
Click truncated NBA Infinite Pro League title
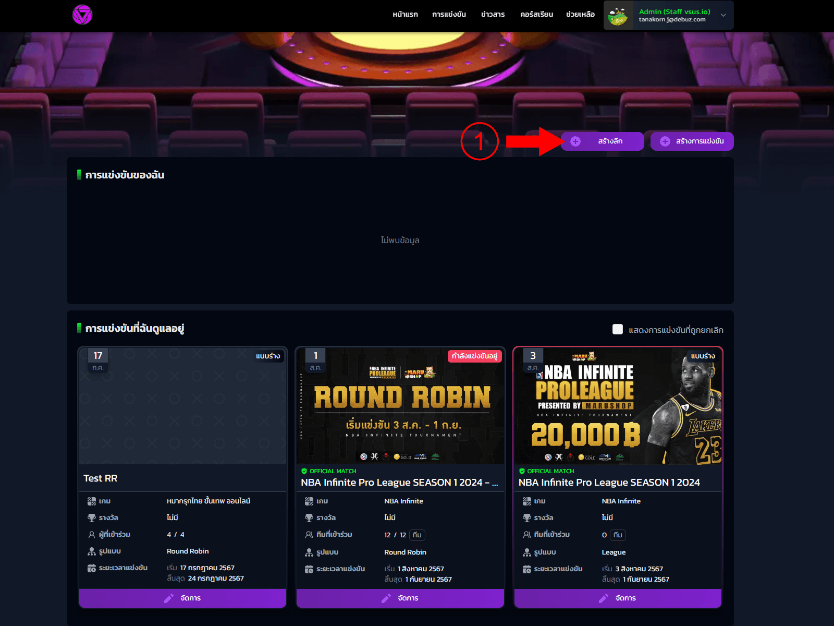pos(399,483)
